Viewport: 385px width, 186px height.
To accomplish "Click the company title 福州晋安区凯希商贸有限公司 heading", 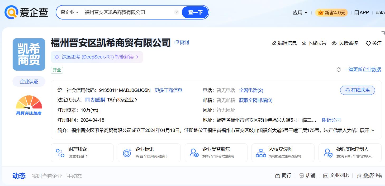I will coord(111,43).
